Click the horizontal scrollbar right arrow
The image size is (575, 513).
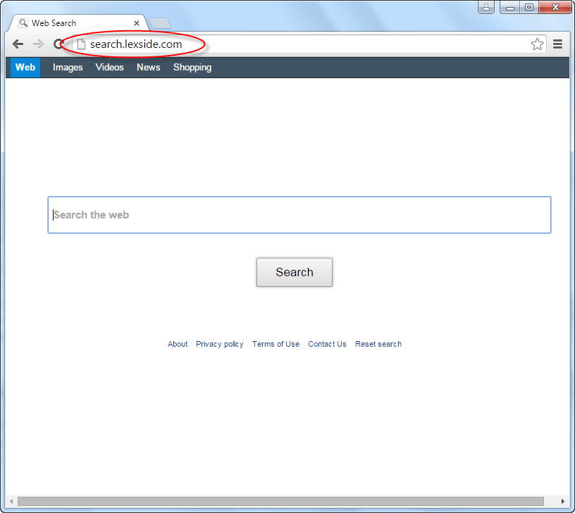[563, 501]
